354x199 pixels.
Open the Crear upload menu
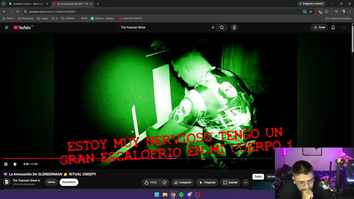(319, 27)
